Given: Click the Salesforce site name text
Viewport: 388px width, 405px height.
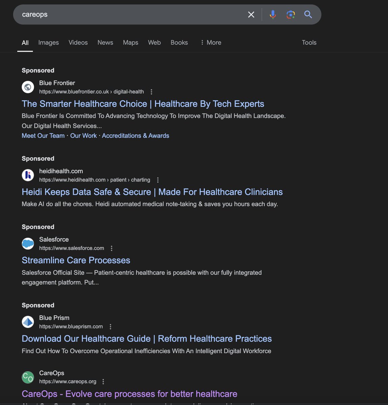Looking at the screenshot, I should pyautogui.click(x=54, y=239).
